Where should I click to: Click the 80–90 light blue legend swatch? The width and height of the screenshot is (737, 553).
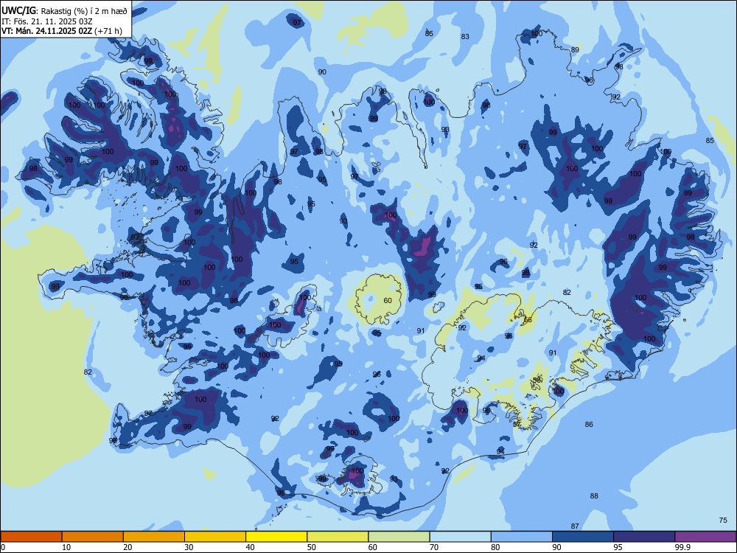pyautogui.click(x=522, y=537)
